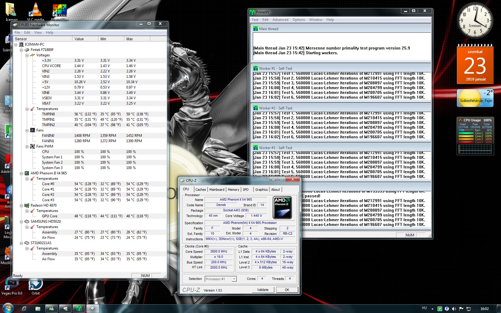
Task: Collapse the Voltages group
Action: tap(27, 55)
